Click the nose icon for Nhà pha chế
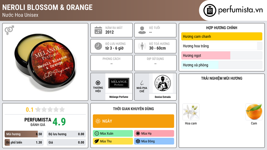Image resolution: width=267 pixels, height=150 pixels. 142,83
